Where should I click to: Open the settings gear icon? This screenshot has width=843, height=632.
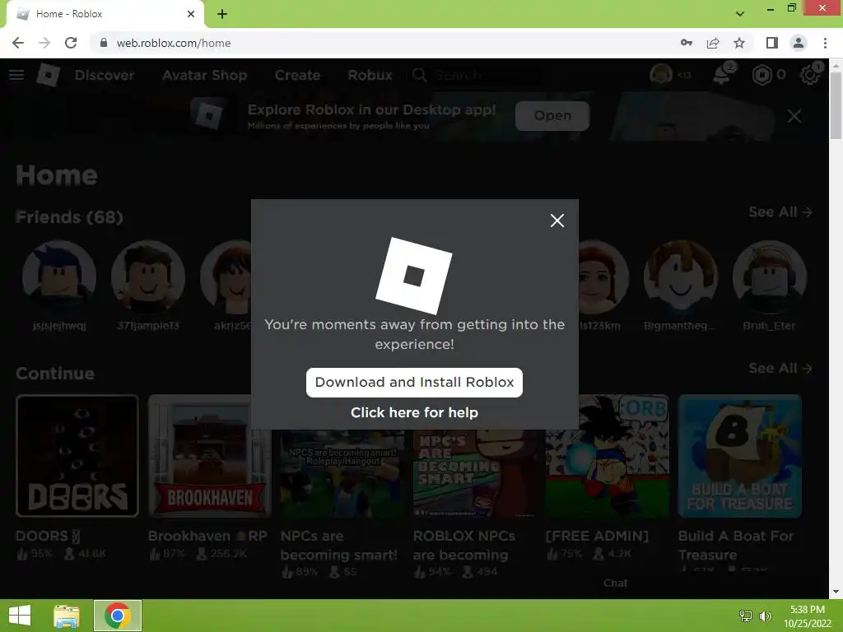coord(810,75)
